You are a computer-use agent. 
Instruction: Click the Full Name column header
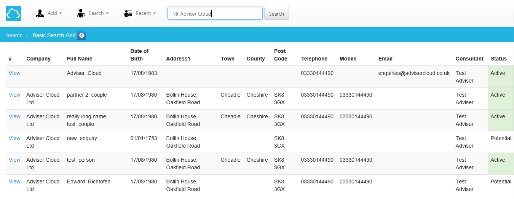80,59
